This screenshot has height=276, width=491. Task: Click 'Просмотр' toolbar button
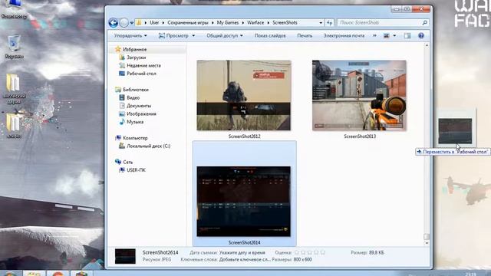174,36
